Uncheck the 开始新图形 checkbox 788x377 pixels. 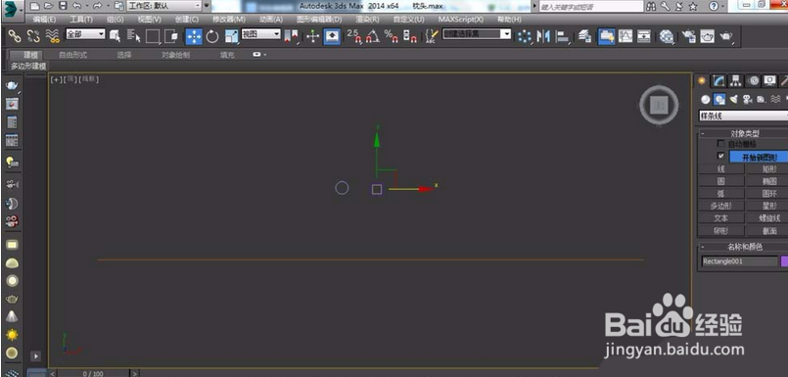click(720, 156)
